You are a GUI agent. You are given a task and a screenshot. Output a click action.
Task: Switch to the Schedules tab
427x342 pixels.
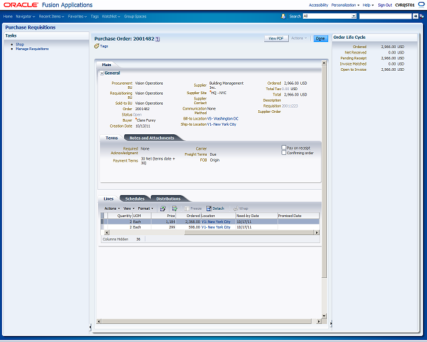click(x=135, y=198)
